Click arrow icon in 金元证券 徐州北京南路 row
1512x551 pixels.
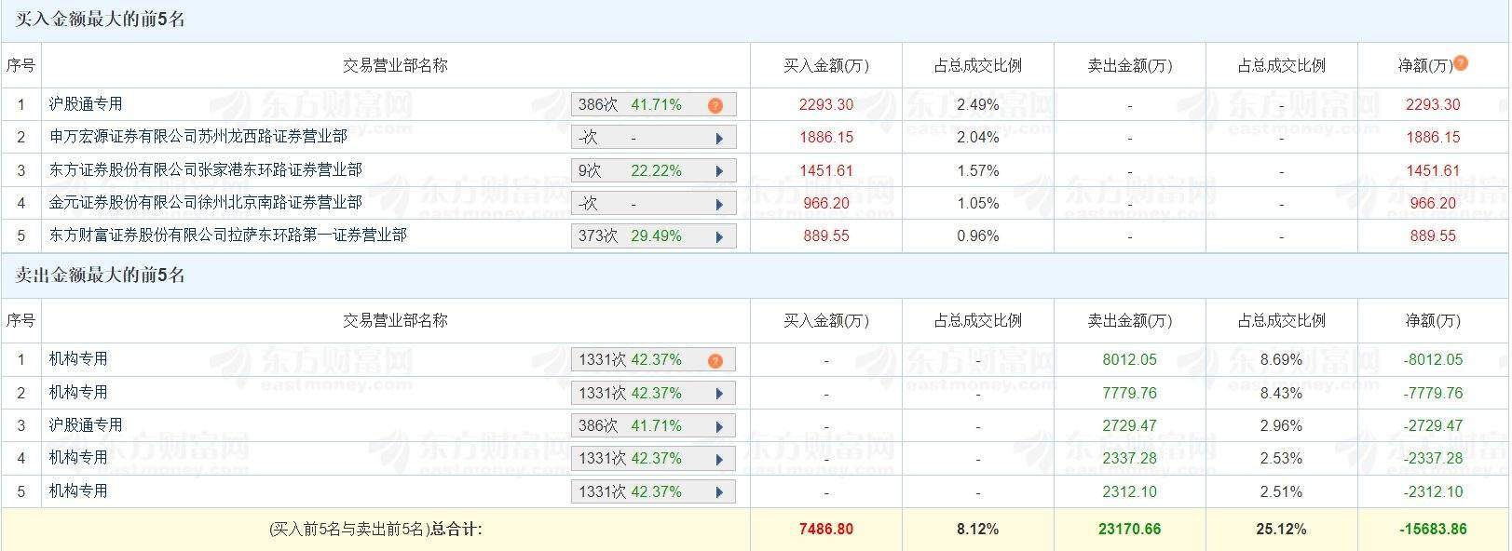(x=719, y=204)
